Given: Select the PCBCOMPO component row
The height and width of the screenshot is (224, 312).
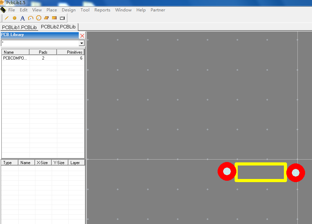Looking at the screenshot, I should click(15, 58).
